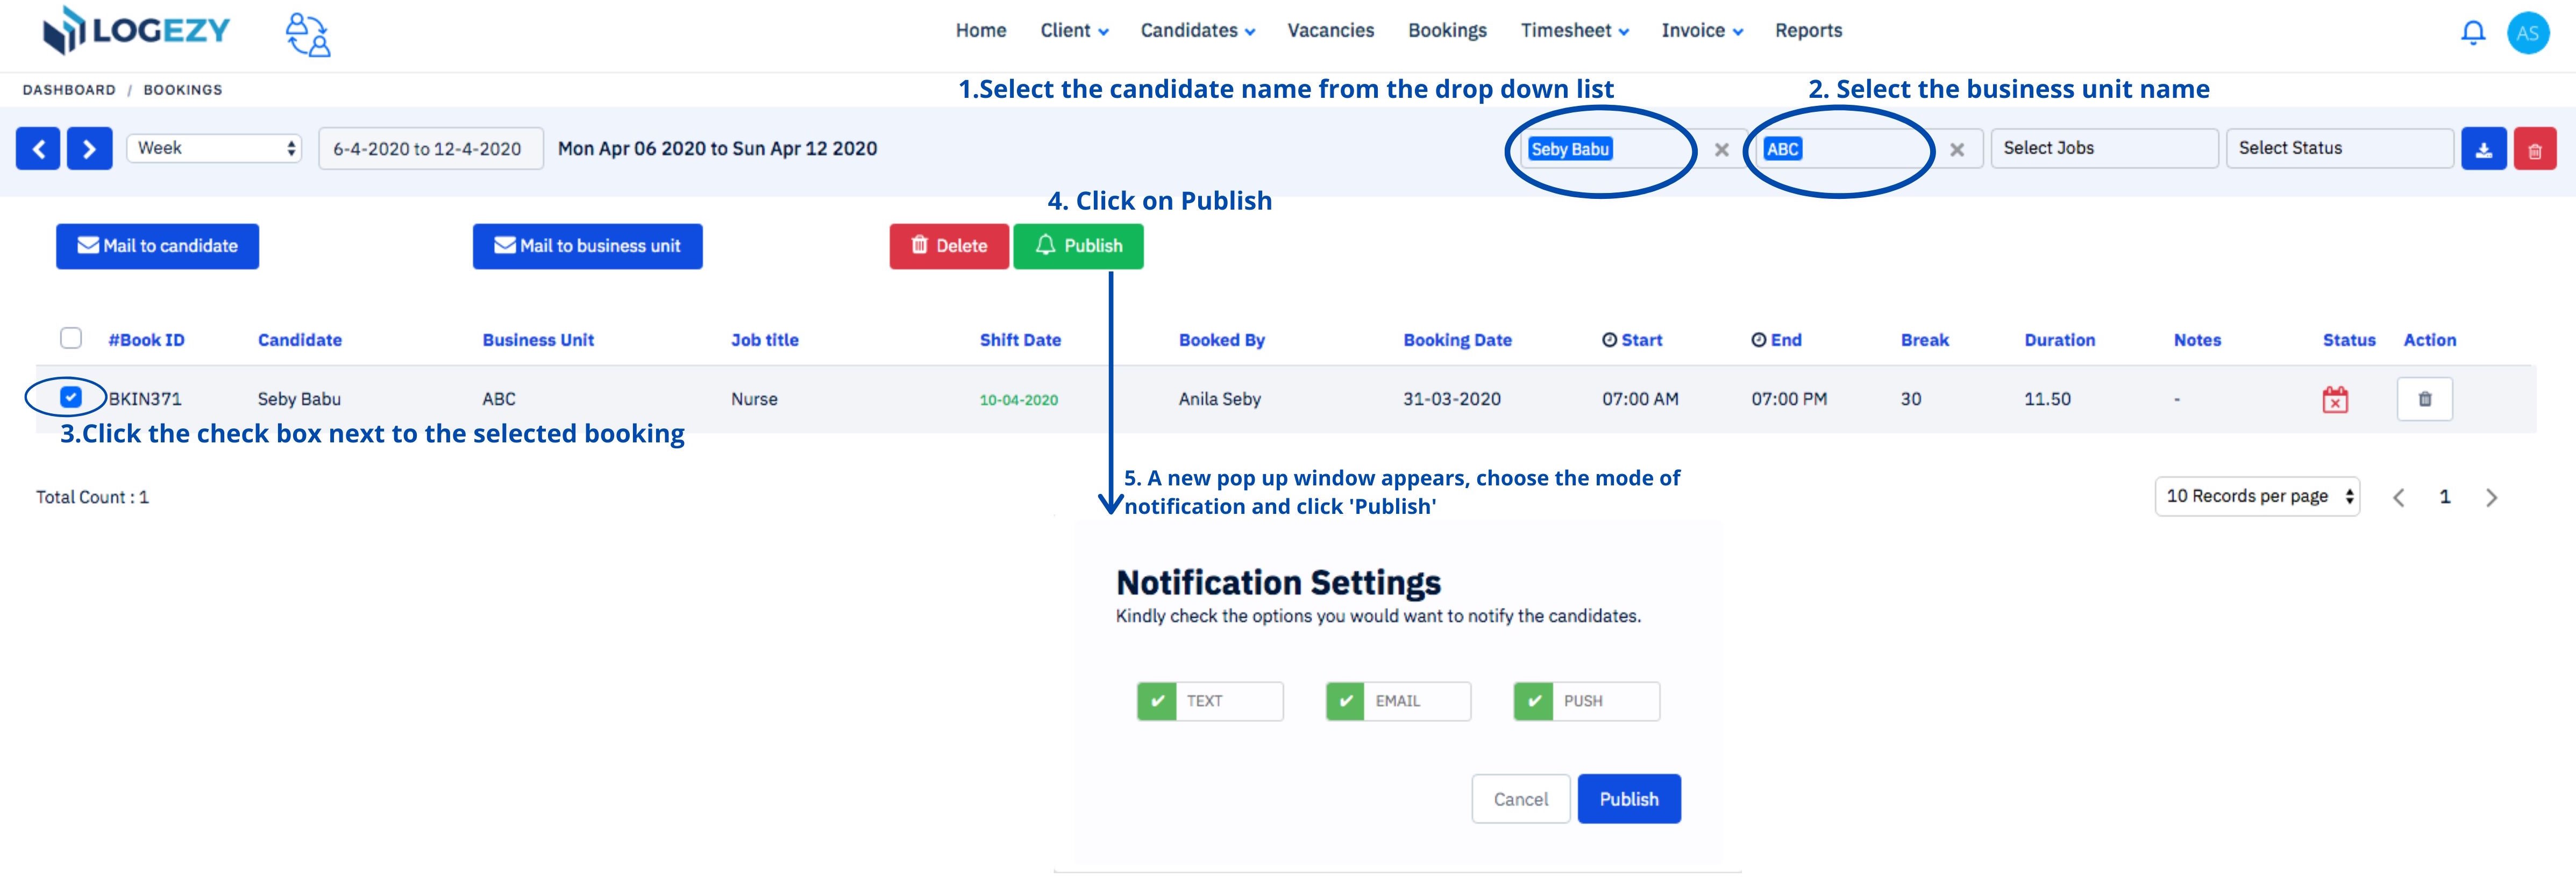Open the Vacancies menu item
The image size is (2576, 881).
1331,31
